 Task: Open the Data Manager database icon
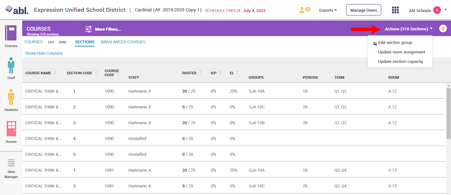pos(11,163)
